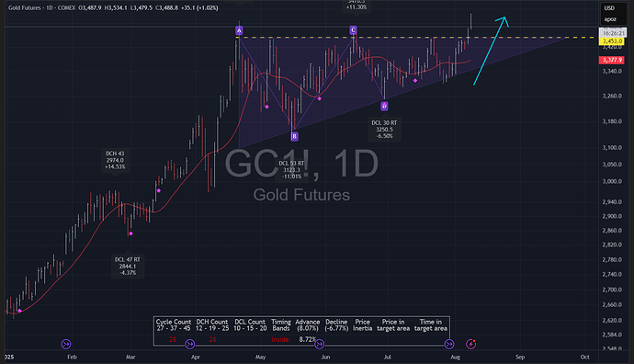Click the O3,487.9 open value

(91, 7)
